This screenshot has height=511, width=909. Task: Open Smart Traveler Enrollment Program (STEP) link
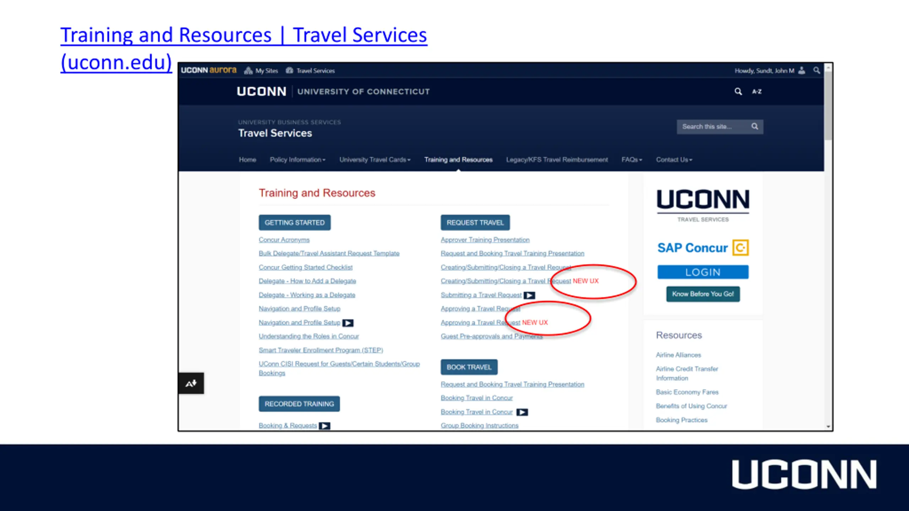click(321, 350)
